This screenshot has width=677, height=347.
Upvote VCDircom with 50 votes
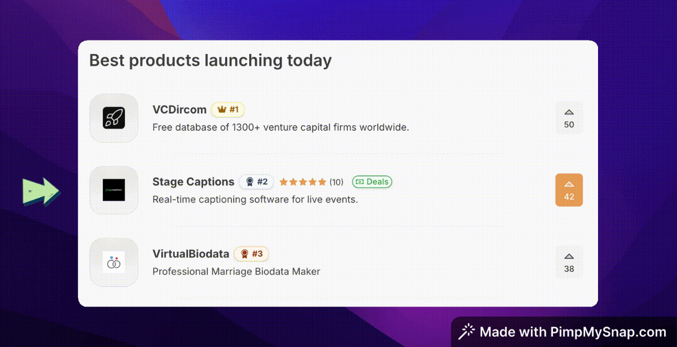(569, 118)
